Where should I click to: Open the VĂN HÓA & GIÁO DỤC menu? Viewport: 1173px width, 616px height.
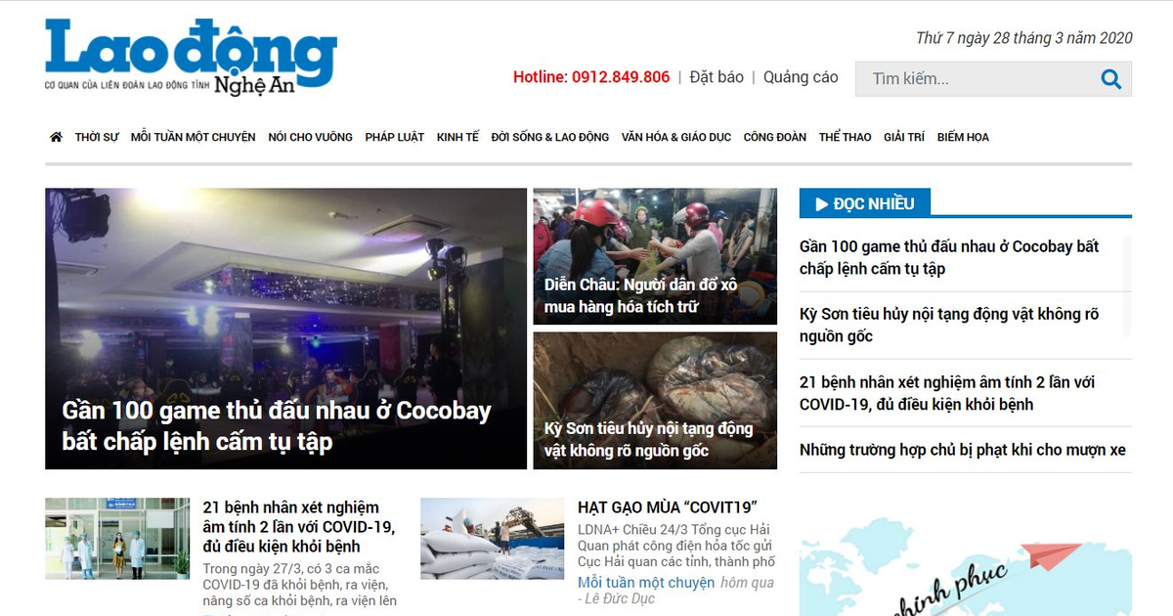click(x=676, y=137)
